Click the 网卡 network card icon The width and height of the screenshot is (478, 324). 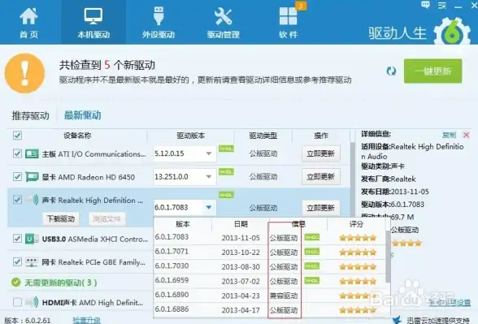[x=32, y=261]
